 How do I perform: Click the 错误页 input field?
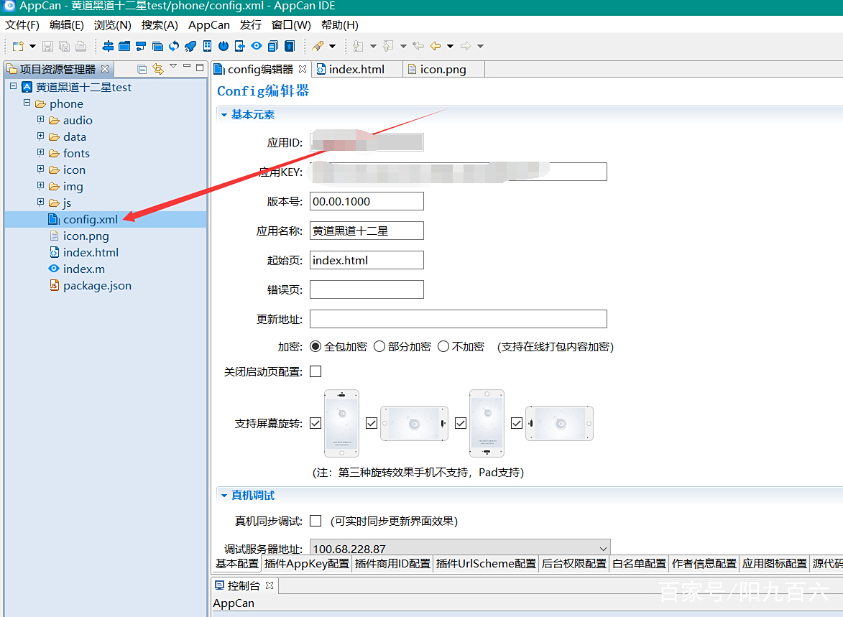(x=367, y=289)
